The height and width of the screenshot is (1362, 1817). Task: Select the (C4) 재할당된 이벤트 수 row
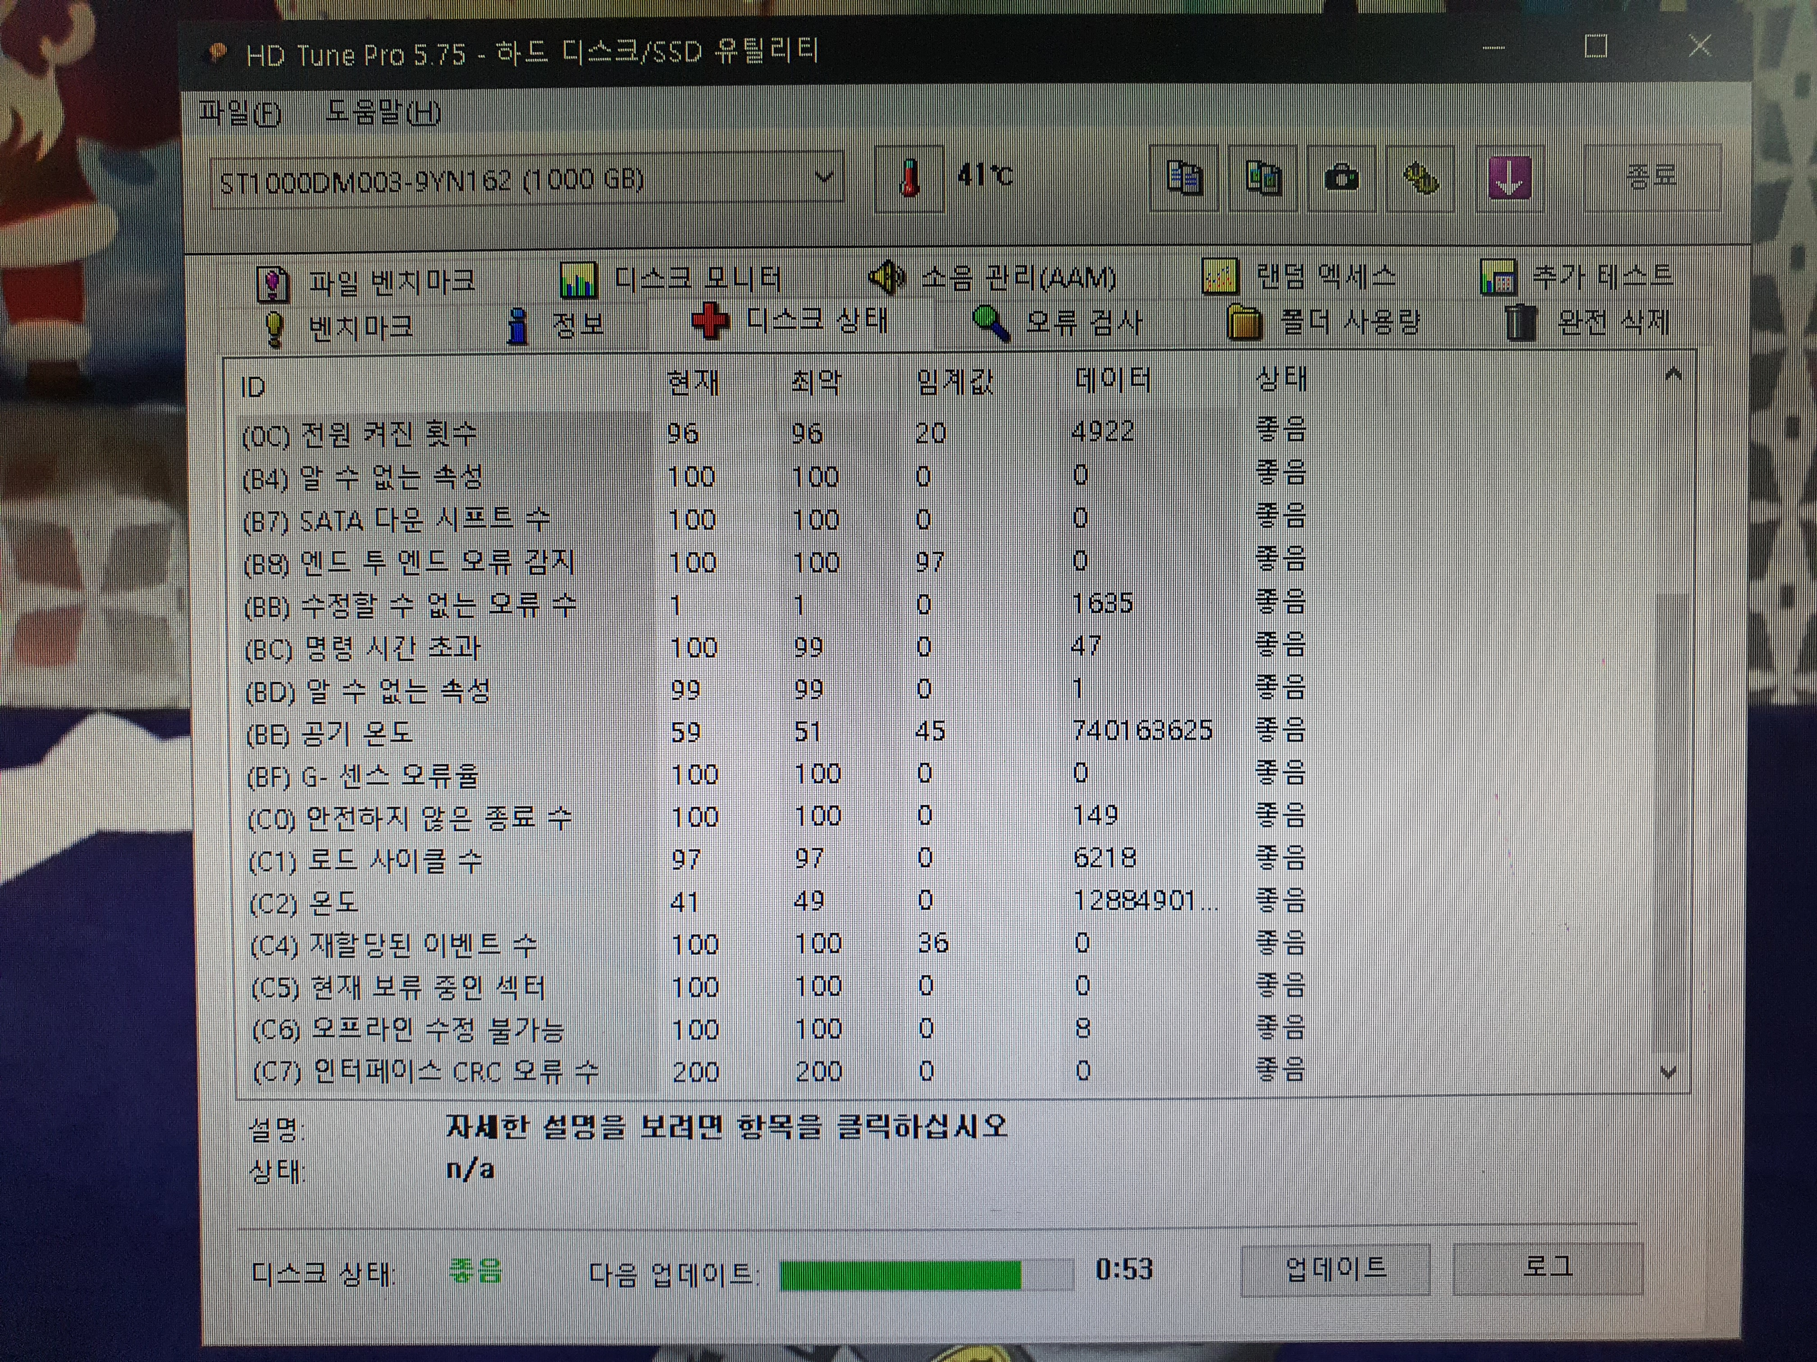pyautogui.click(x=945, y=945)
